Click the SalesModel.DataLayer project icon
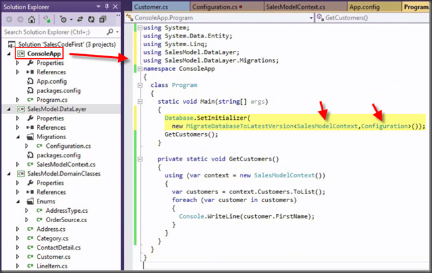Image resolution: width=432 pixels, height=273 pixels. point(21,109)
